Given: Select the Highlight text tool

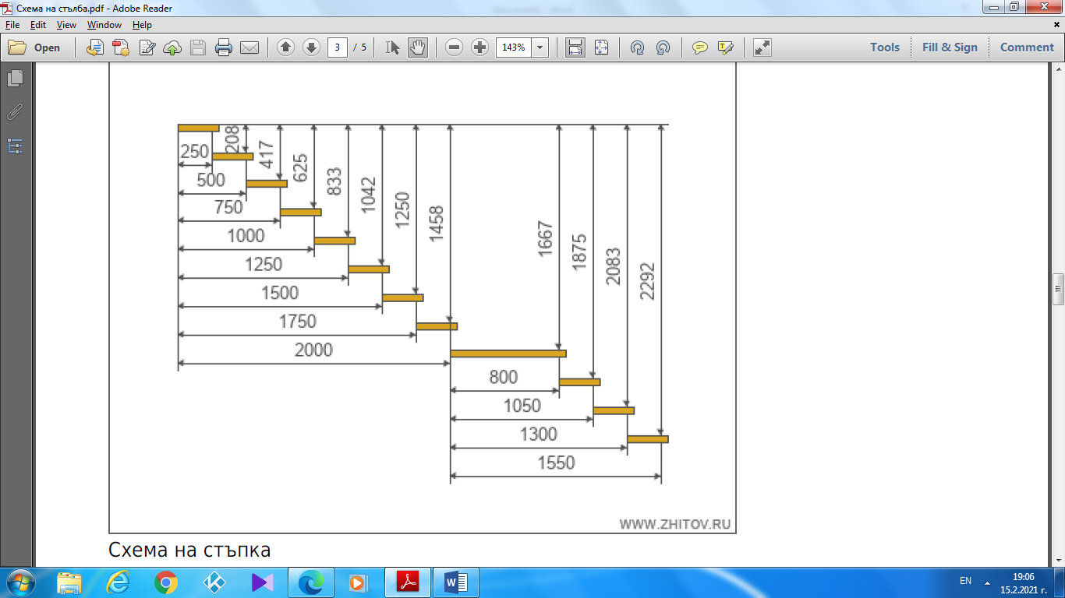Looking at the screenshot, I should coord(725,47).
